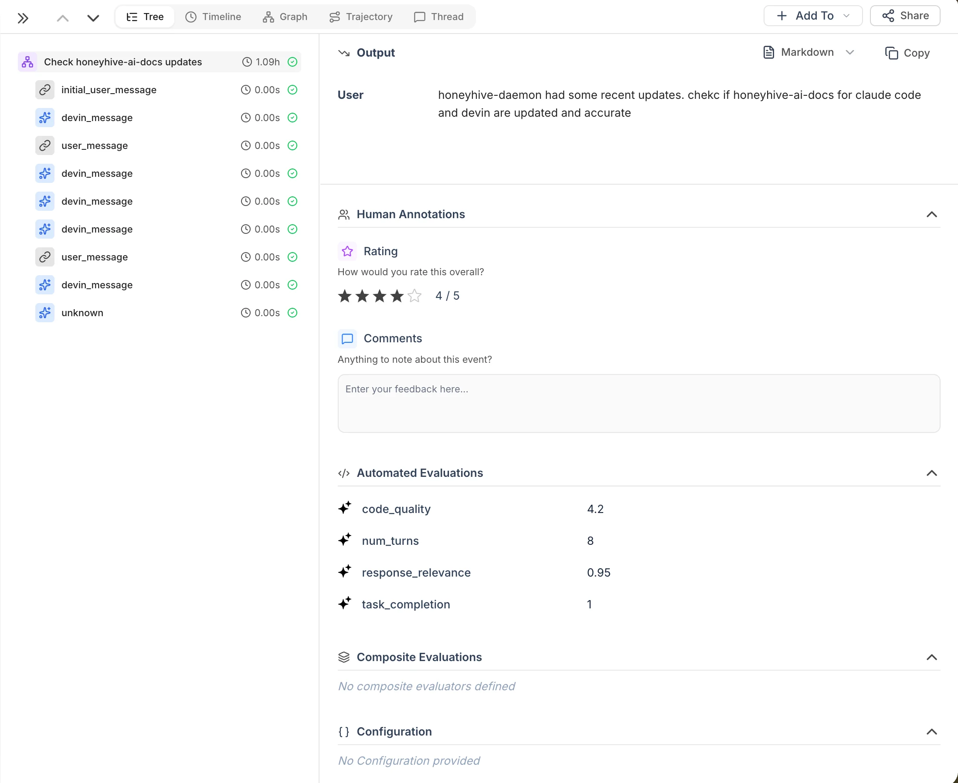Collapse the Human Annotations section
This screenshot has width=958, height=783.
tap(931, 214)
